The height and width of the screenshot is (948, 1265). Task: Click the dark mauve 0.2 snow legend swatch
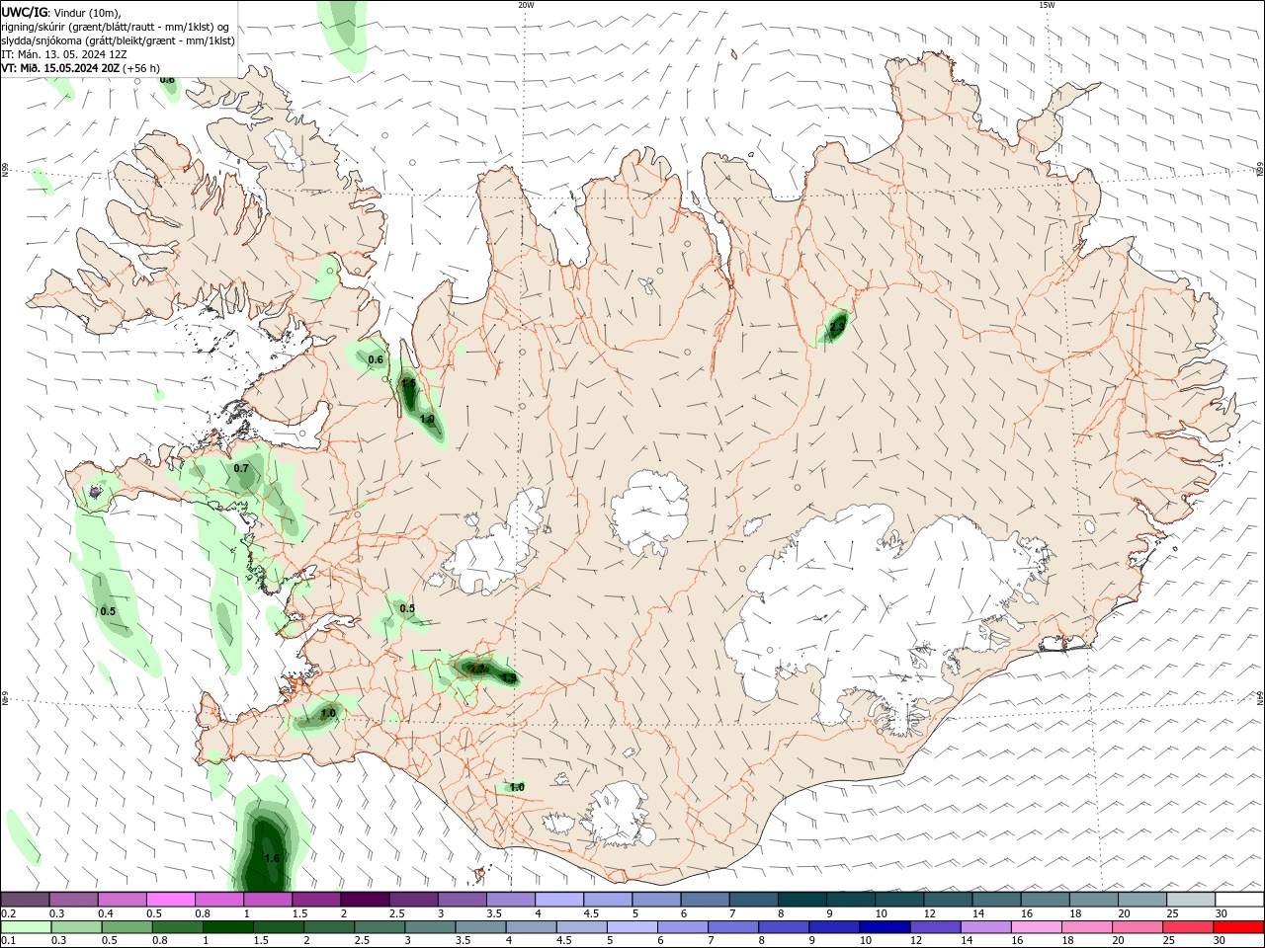pyautogui.click(x=25, y=900)
